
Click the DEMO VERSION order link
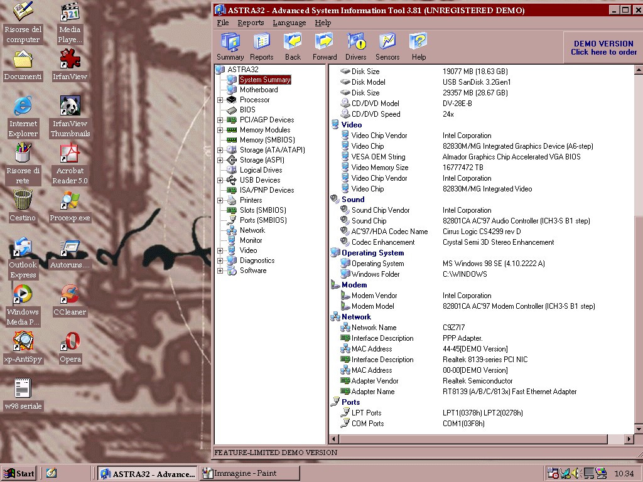(603, 48)
